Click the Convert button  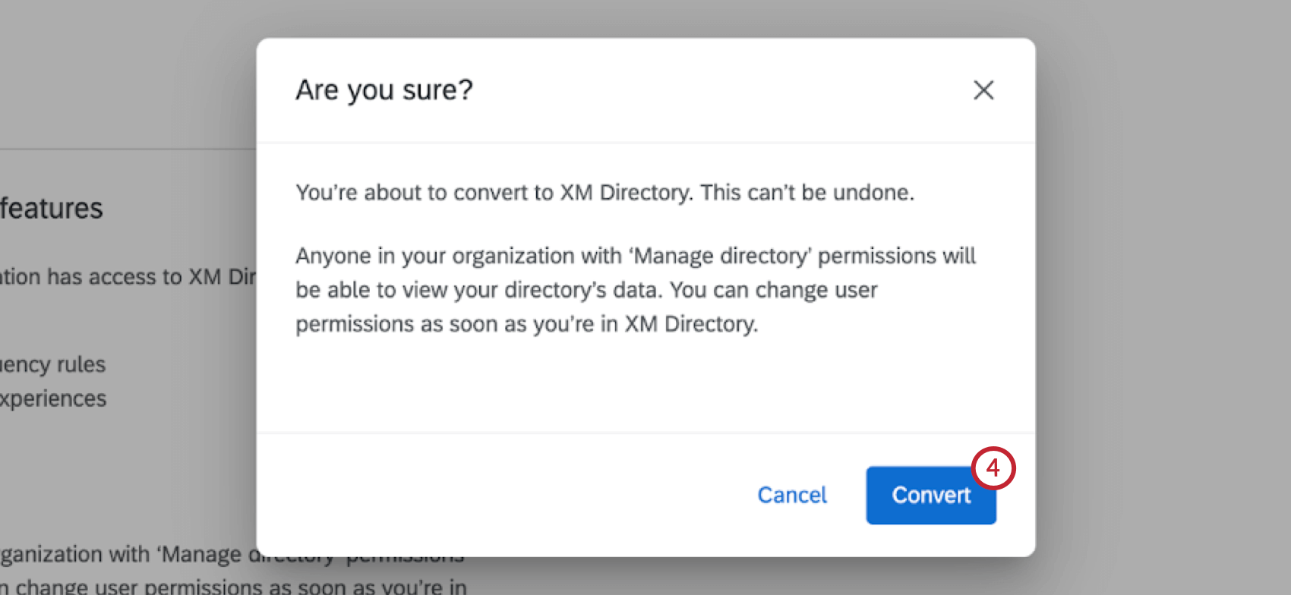[x=930, y=496]
